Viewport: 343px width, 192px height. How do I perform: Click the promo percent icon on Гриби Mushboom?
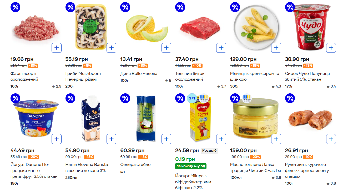70,7
